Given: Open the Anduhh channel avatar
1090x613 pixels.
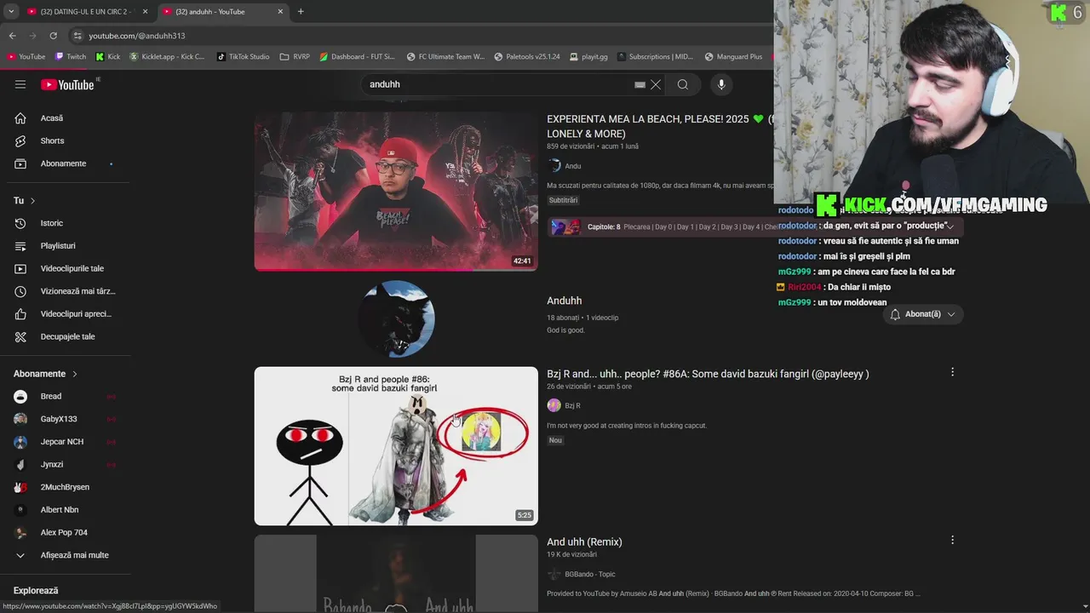Looking at the screenshot, I should (397, 318).
